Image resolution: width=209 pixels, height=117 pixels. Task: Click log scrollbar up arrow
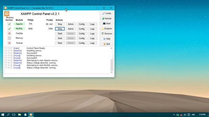coord(112,48)
